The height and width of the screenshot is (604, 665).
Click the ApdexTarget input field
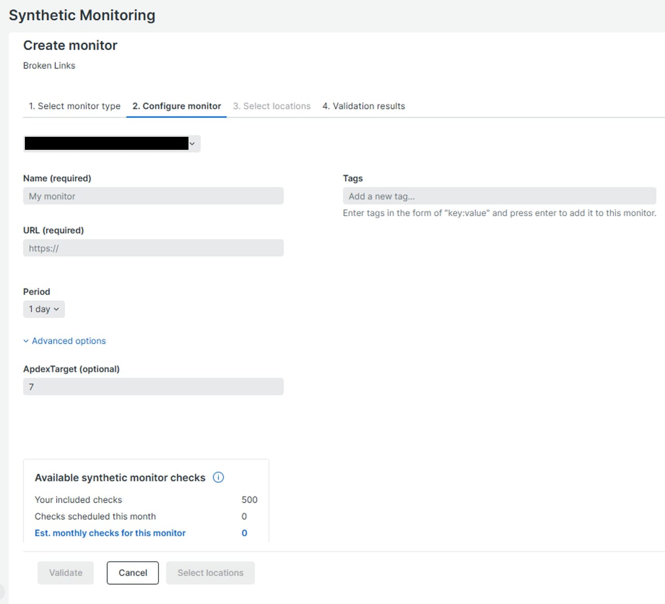(153, 387)
